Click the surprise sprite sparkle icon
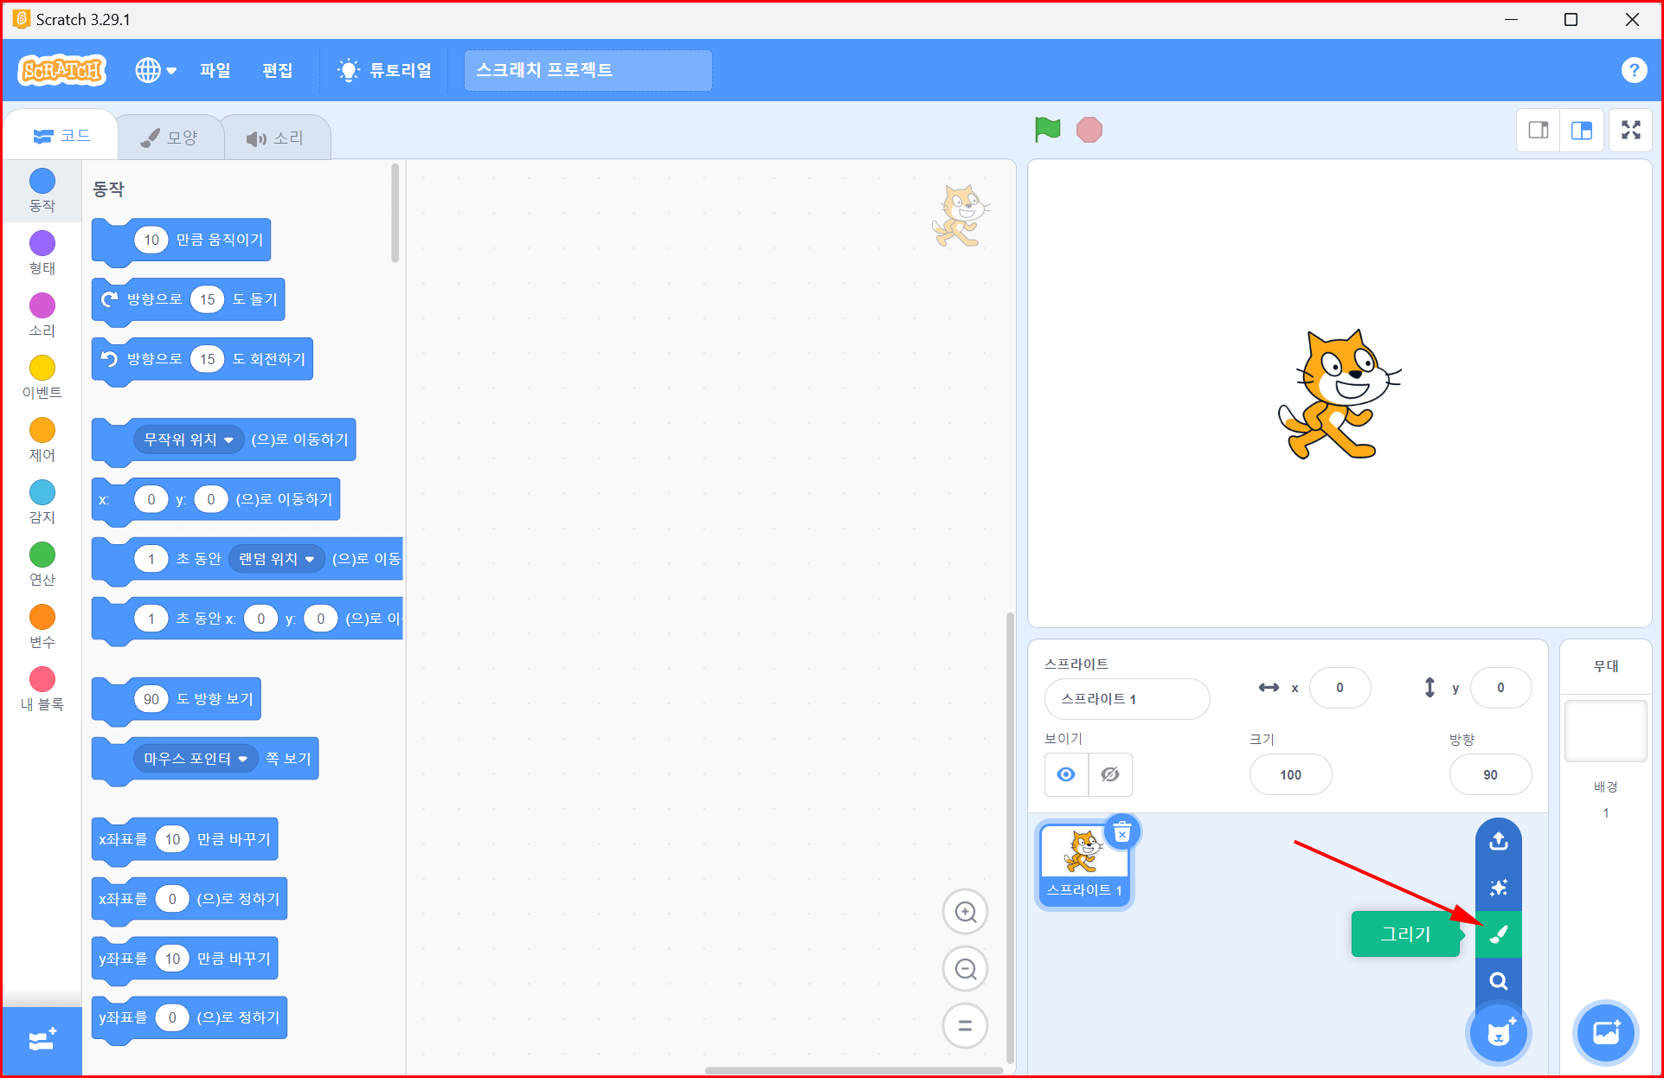The height and width of the screenshot is (1078, 1664). (1498, 888)
